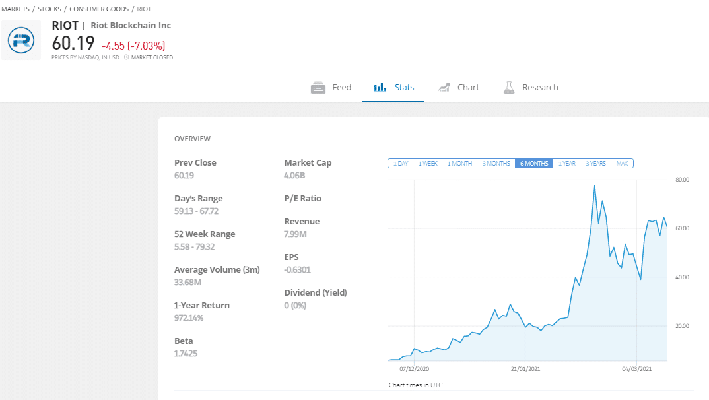Click the P/E Ratio label
The height and width of the screenshot is (400, 709).
302,199
